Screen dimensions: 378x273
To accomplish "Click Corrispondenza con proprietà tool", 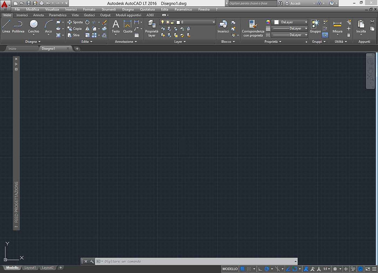I will coord(253,28).
